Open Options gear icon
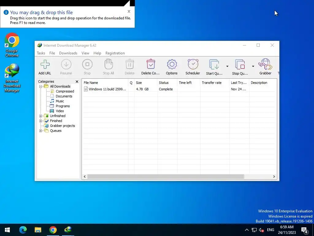This screenshot has width=314, height=236. tap(172, 65)
